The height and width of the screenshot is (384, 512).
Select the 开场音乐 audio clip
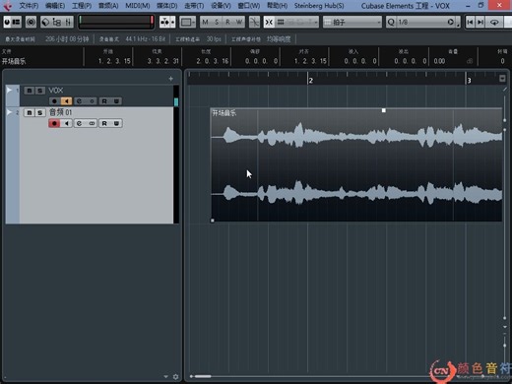(356, 164)
